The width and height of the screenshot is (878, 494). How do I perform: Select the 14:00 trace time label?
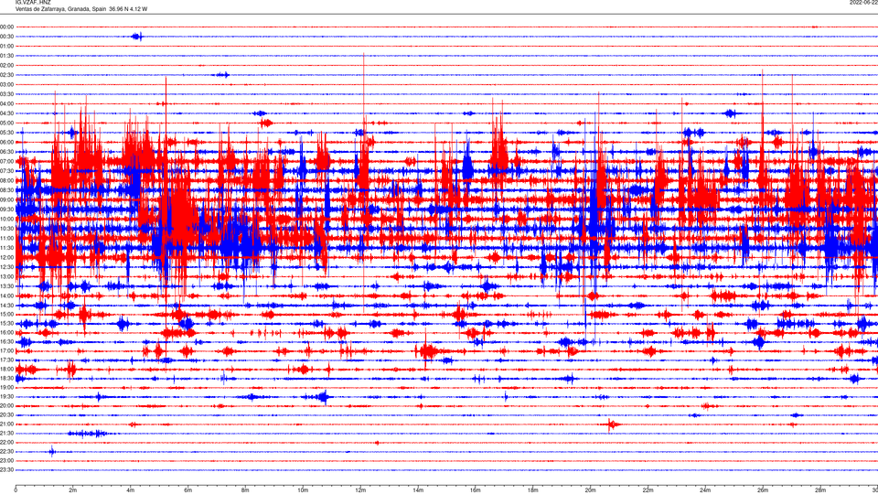click(6, 296)
